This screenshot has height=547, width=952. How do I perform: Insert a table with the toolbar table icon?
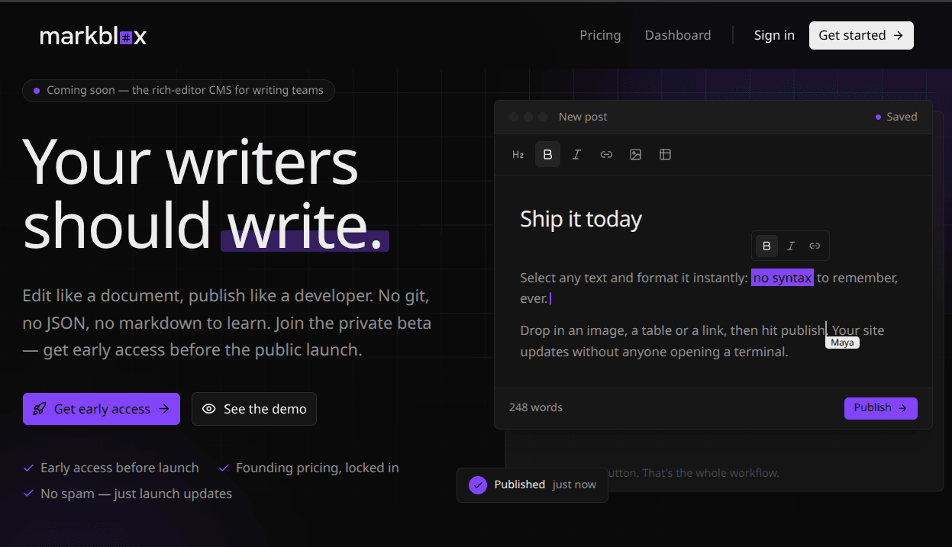pos(665,154)
